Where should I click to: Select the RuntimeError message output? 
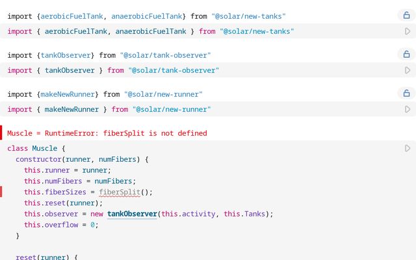click(107, 133)
